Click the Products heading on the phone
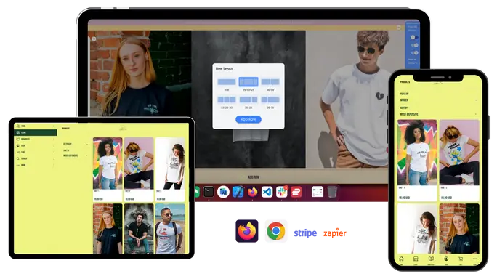The image size is (497, 279). 405,82
